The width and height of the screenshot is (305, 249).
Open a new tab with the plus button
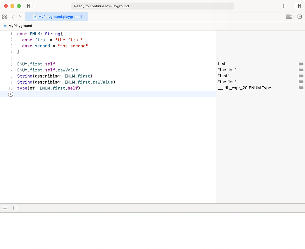pyautogui.click(x=283, y=6)
